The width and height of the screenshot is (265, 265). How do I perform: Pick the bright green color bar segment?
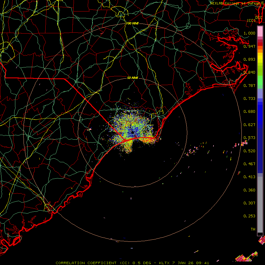[260, 81]
